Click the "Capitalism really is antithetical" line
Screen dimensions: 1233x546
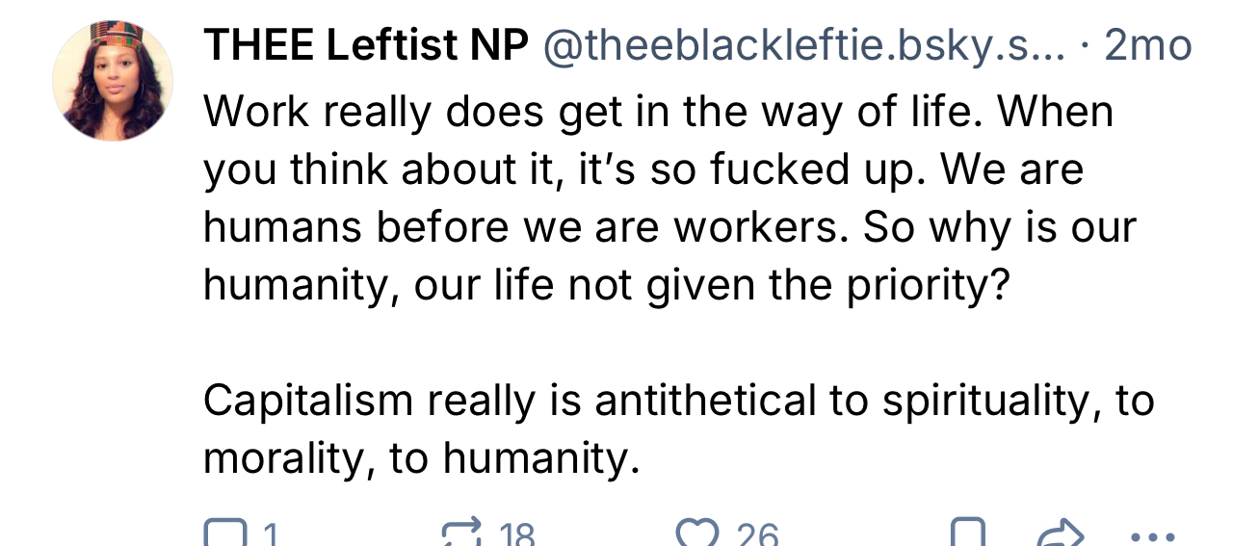tap(678, 402)
